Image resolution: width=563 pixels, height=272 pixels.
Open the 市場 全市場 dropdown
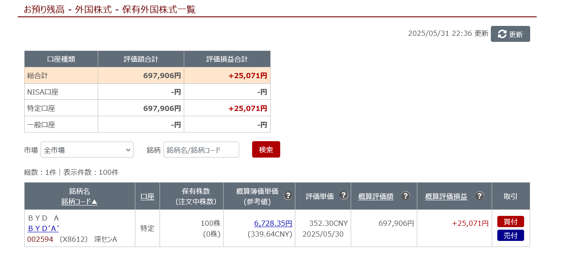click(87, 150)
